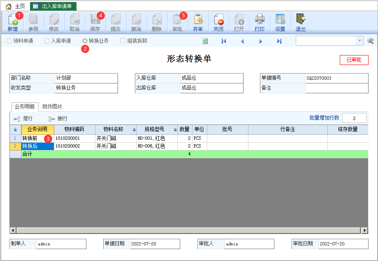Click the 退出 (Exit) door icon
Viewport: 378px width, 261px height.
(301, 19)
